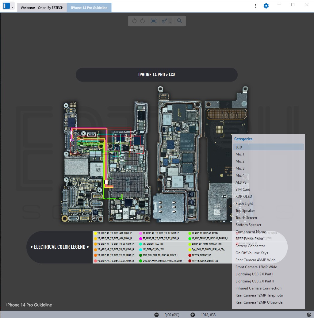Screen dimensions: 314x318
Task: Select XDR OLED in the list
Action: click(268, 197)
